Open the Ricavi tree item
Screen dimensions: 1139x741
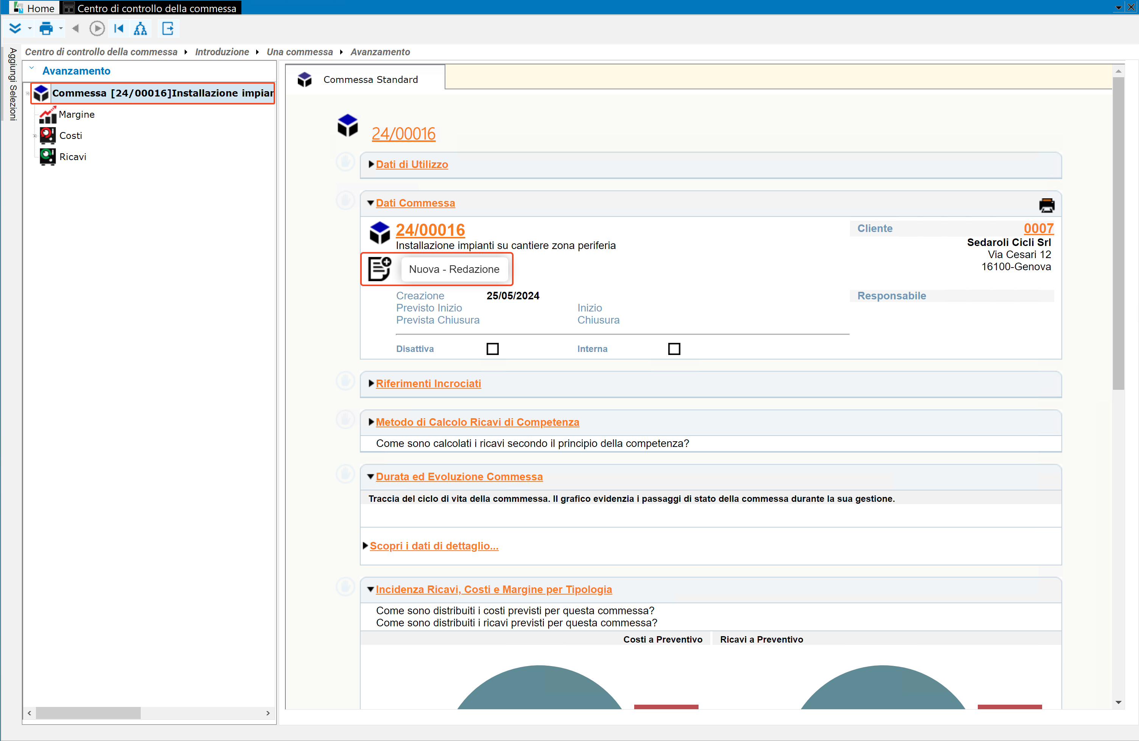click(73, 157)
